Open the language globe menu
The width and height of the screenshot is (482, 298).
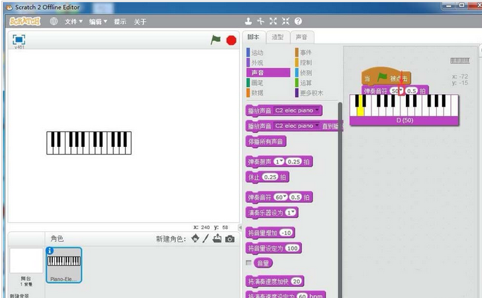[53, 21]
